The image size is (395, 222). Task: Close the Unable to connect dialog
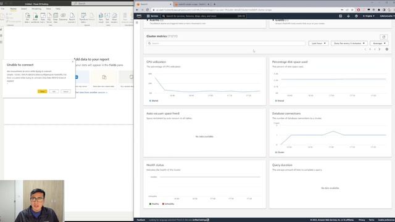73,62
